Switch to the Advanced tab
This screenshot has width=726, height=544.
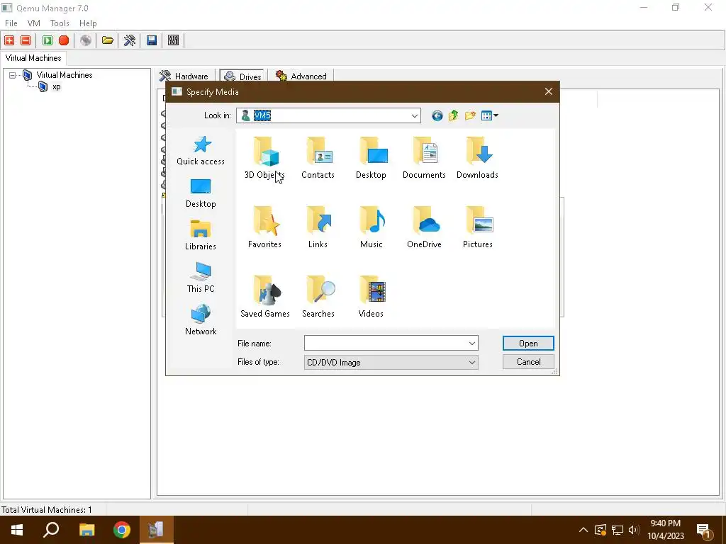click(x=301, y=76)
